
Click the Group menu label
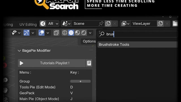[x=25, y=81]
